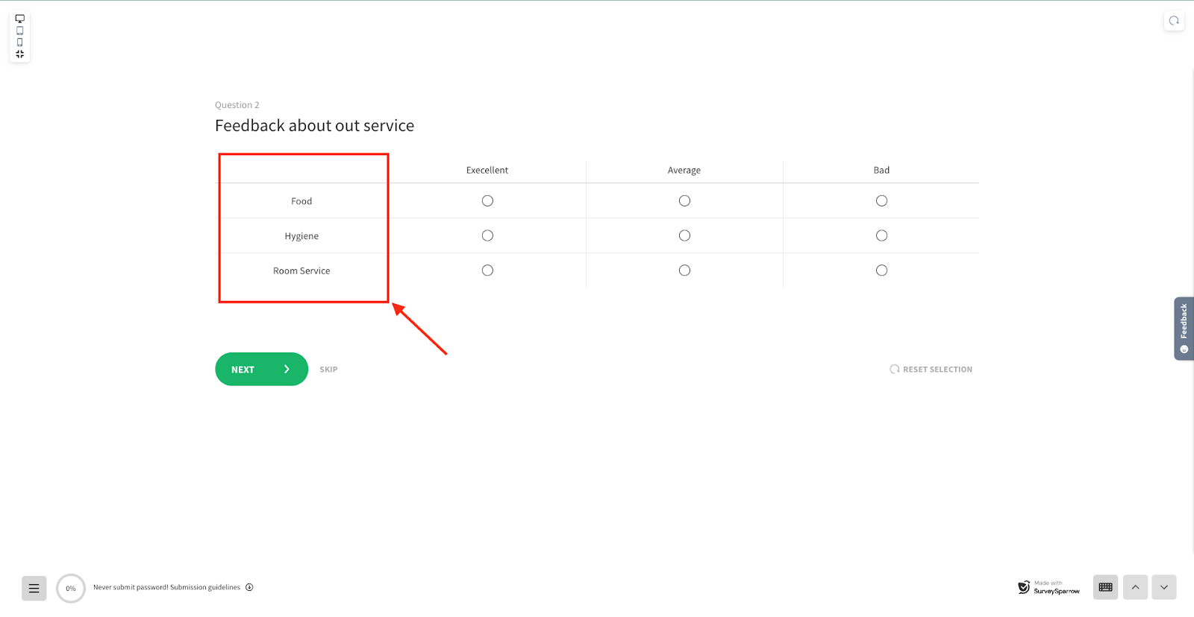Click the restart survey icon top right
Screen dimensions: 1194x617
tap(1174, 21)
